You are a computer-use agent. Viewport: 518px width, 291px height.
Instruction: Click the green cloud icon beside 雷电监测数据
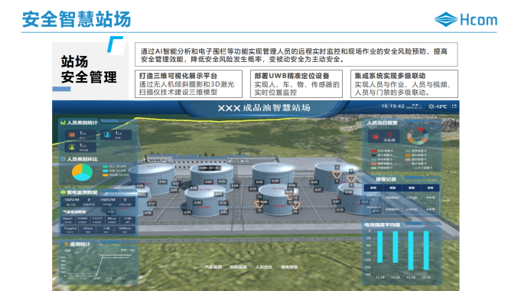(63, 191)
